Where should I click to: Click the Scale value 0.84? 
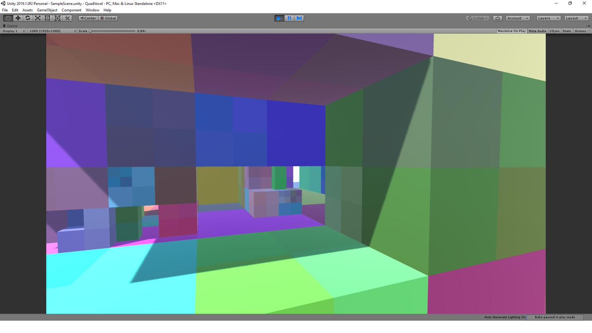(141, 31)
